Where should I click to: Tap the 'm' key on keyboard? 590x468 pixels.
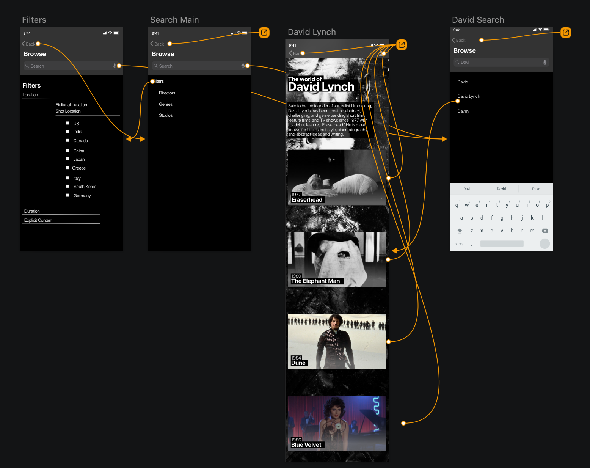point(532,231)
